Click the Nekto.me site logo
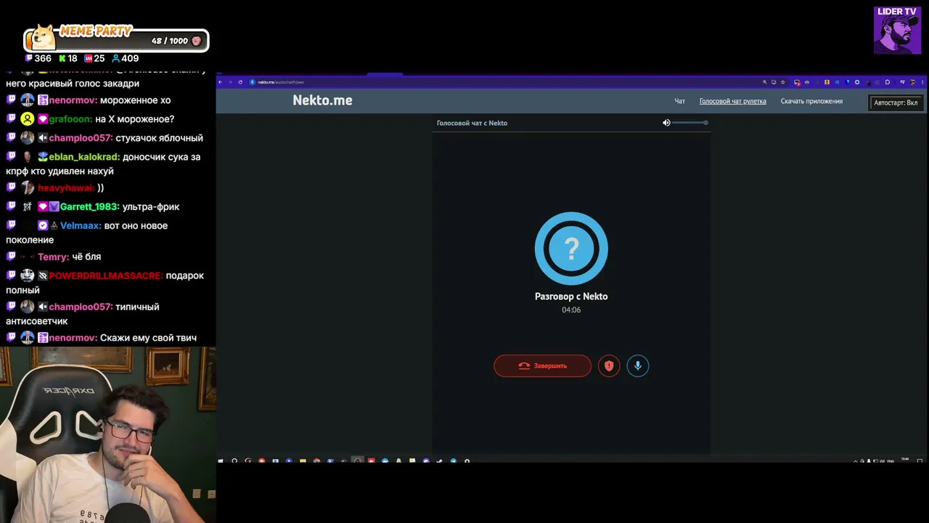This screenshot has height=523, width=929. (x=322, y=100)
